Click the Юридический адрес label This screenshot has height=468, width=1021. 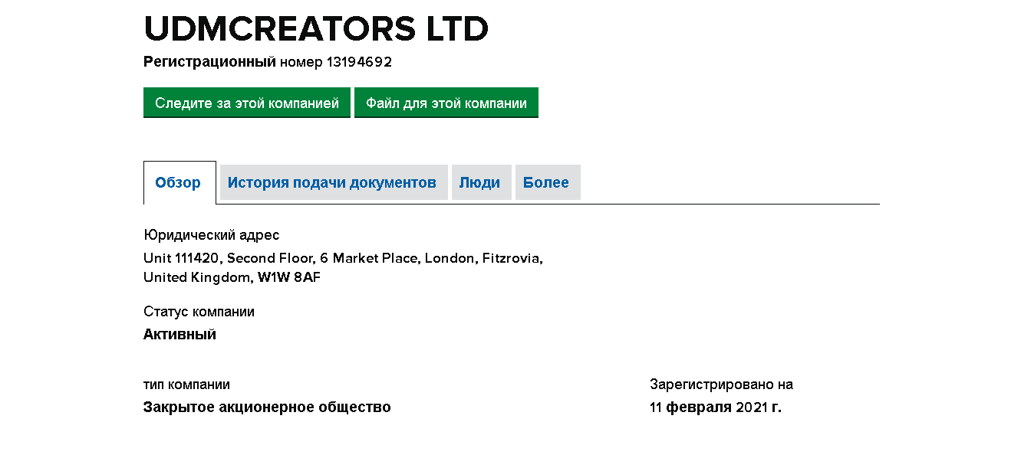point(211,235)
